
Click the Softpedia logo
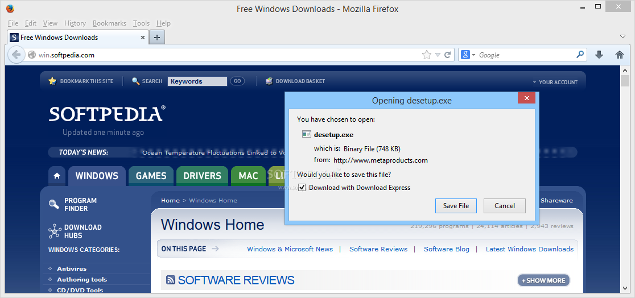pyautogui.click(x=108, y=114)
